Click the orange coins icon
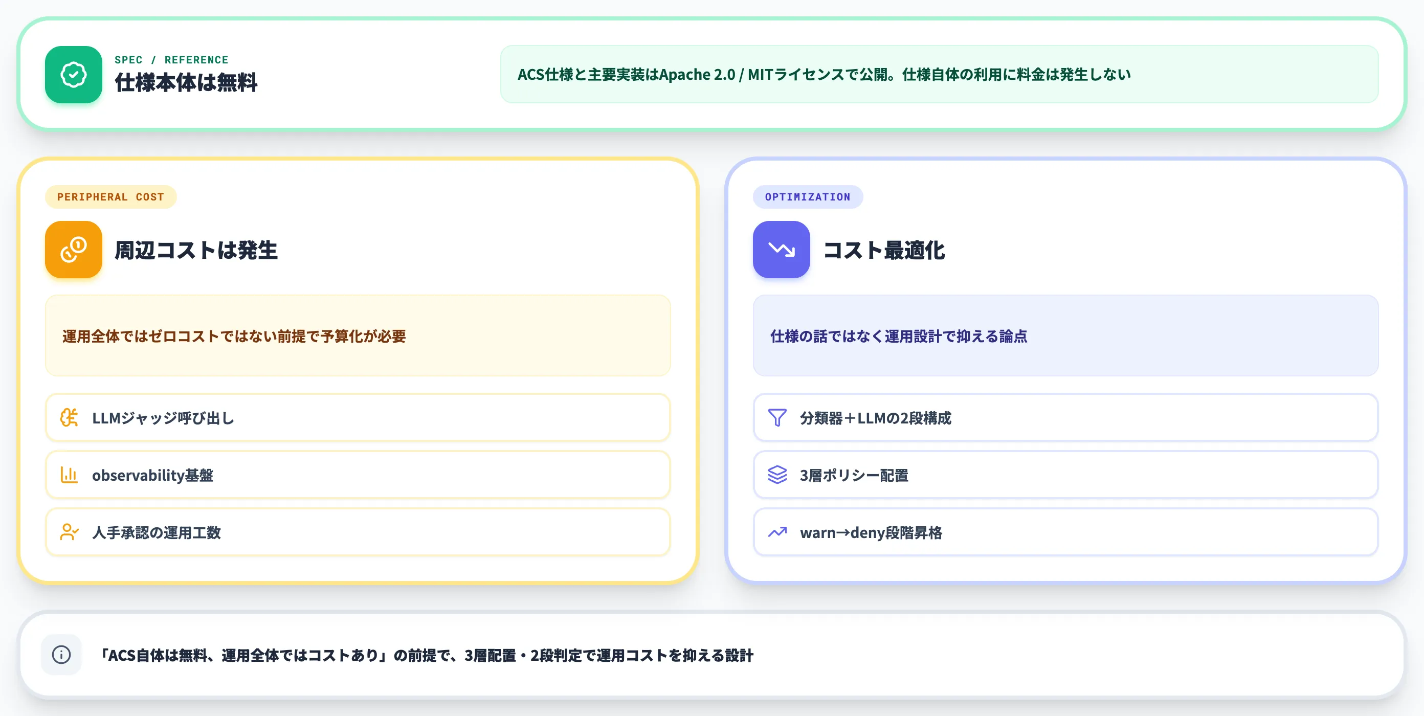This screenshot has width=1424, height=716. click(74, 250)
